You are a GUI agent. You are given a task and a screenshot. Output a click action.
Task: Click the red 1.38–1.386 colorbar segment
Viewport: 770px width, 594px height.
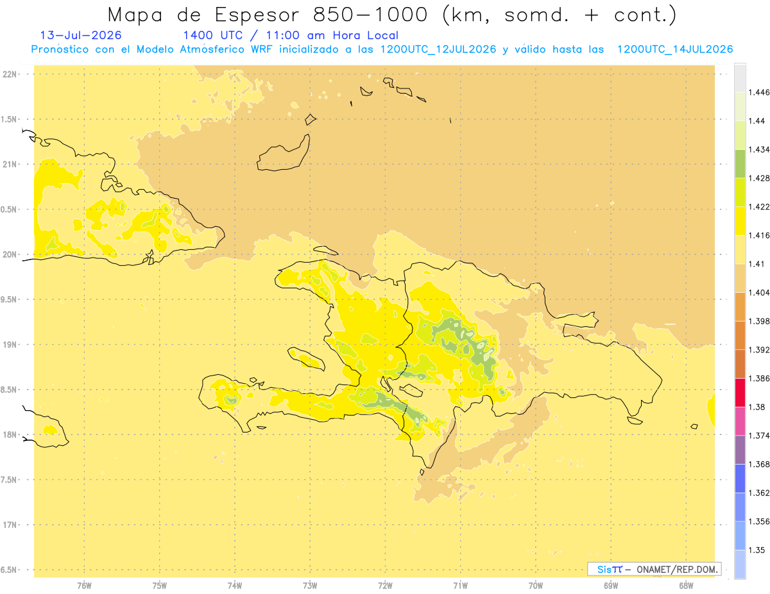[740, 392]
